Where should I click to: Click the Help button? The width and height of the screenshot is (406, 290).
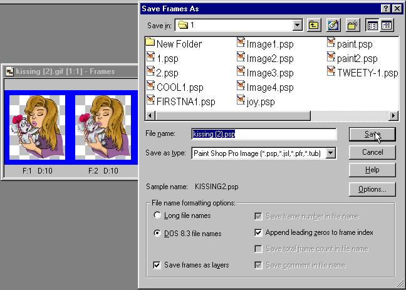[x=372, y=170]
